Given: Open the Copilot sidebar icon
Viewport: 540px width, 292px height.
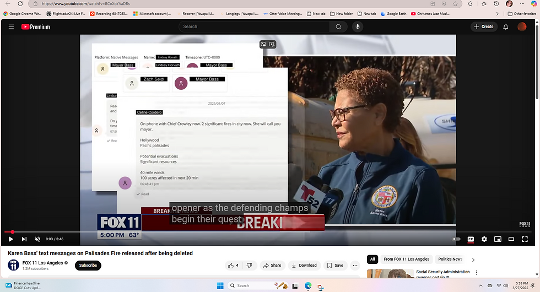Looking at the screenshot, I should tap(534, 4).
